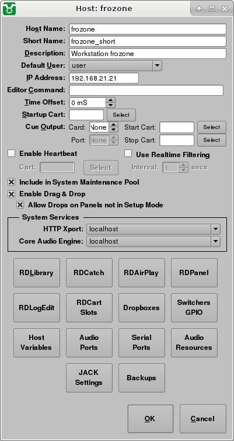Screen dimensions: 234x441
Task: Open the RDLibrary configuration button
Action: click(37, 273)
